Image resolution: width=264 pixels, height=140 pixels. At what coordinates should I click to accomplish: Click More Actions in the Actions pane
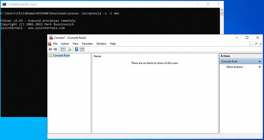(x=235, y=67)
